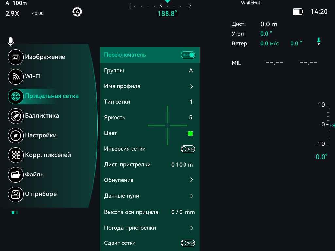This screenshot has width=335, height=251.
Task: Click the battery status icon
Action: pyautogui.click(x=298, y=12)
